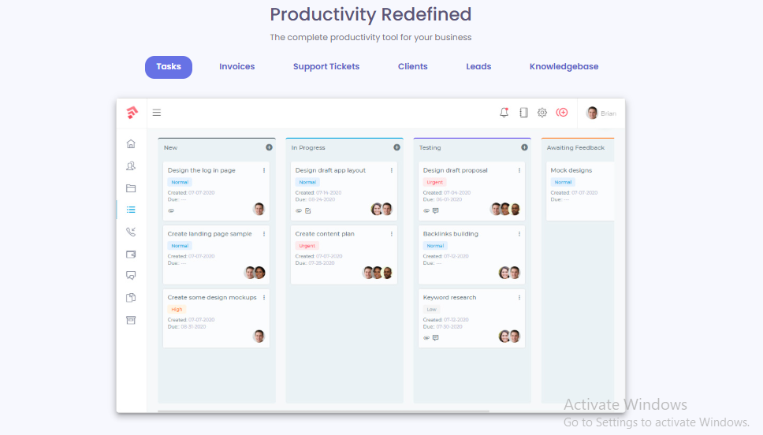Switch to the Support Tickets tab

(326, 67)
